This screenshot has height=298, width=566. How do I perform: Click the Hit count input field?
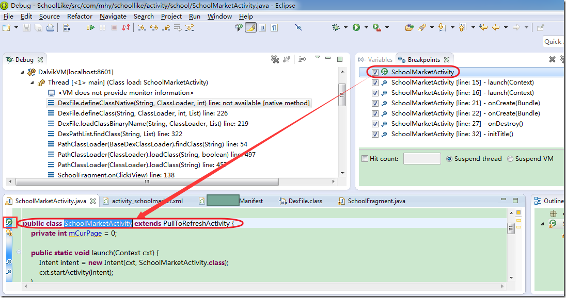tap(422, 159)
